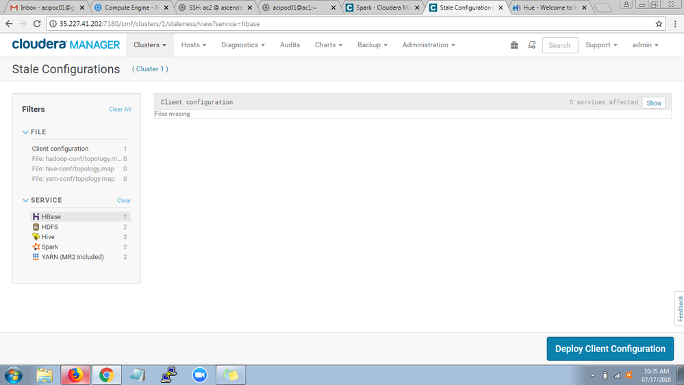Clear the SERVICE filter

point(124,200)
